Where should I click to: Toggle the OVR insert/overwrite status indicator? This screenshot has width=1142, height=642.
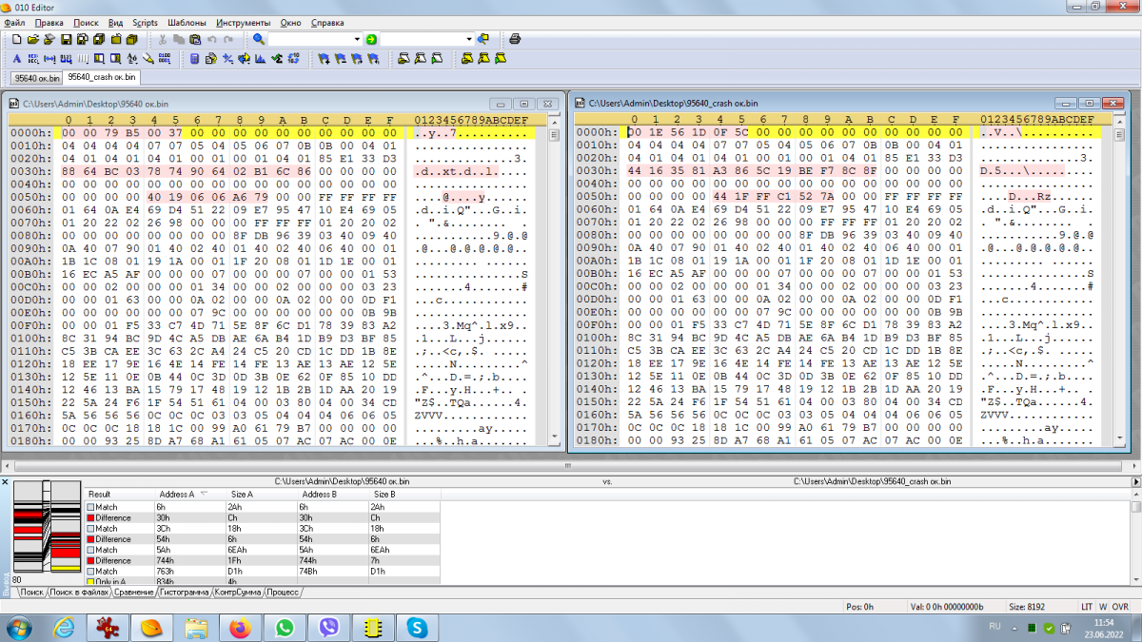coord(1121,606)
